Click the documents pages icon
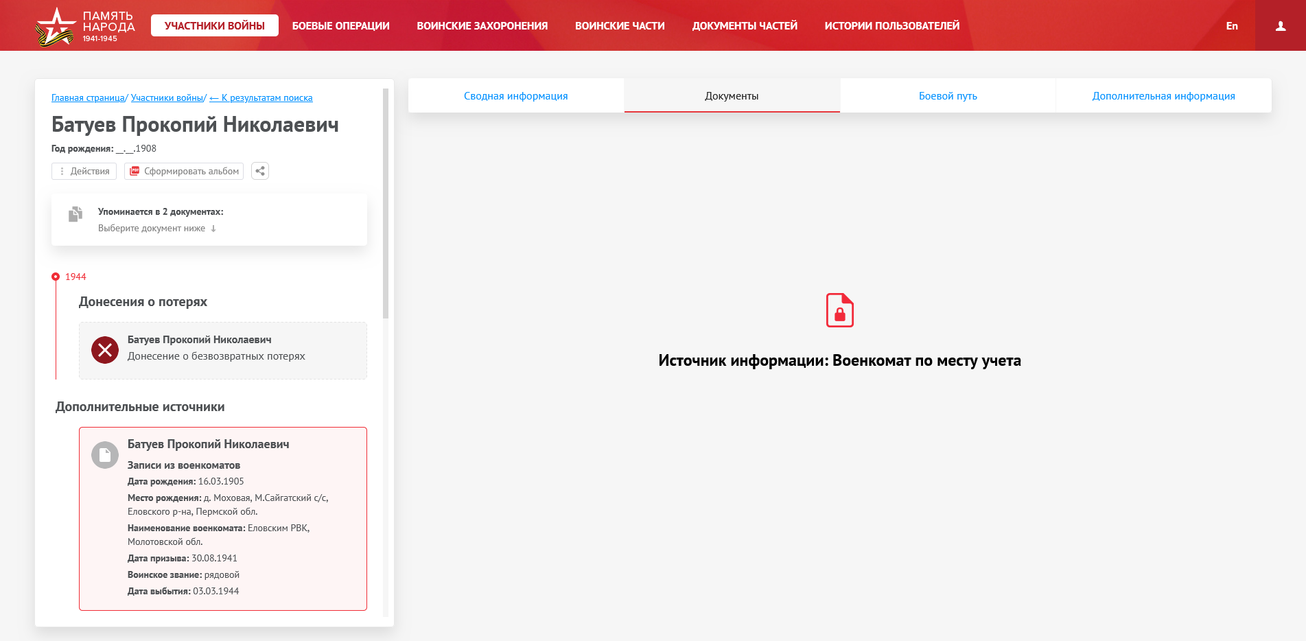The width and height of the screenshot is (1306, 641). coord(75,214)
